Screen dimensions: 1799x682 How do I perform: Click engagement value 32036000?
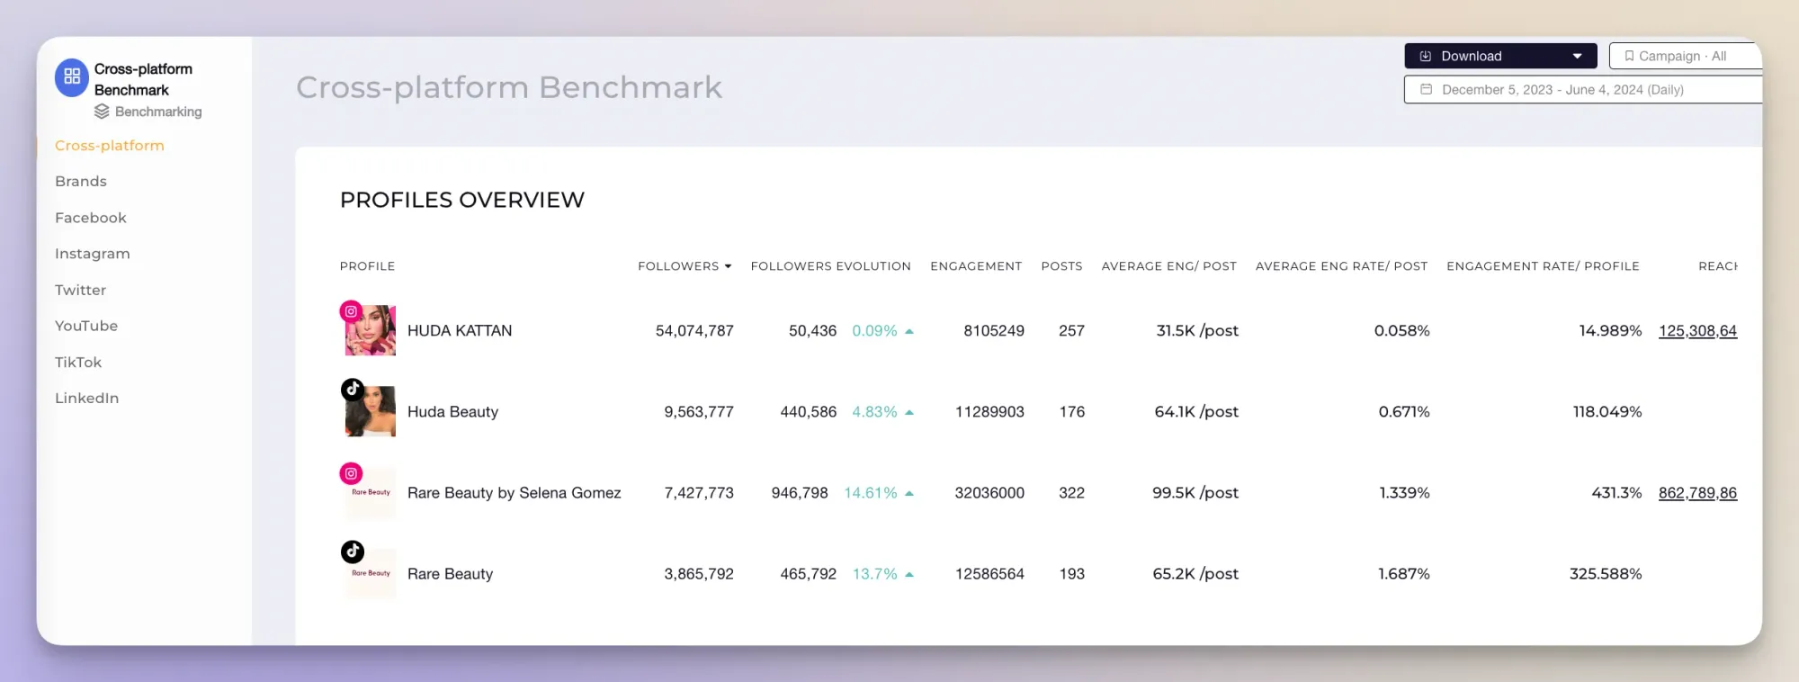(989, 493)
